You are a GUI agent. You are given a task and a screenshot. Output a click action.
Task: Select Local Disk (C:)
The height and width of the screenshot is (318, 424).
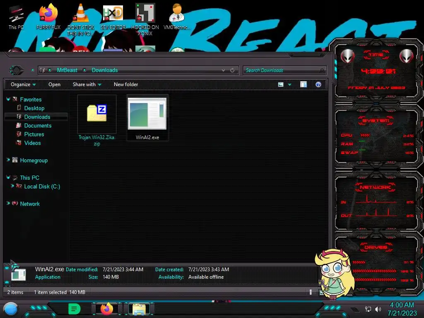click(42, 186)
